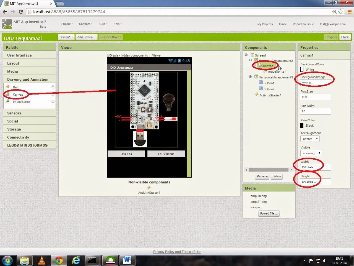
Task: Click the MIT App Inventor android logo
Action: (7, 24)
